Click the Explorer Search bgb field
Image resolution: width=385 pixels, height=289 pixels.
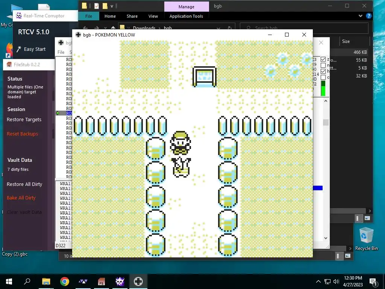(x=304, y=28)
